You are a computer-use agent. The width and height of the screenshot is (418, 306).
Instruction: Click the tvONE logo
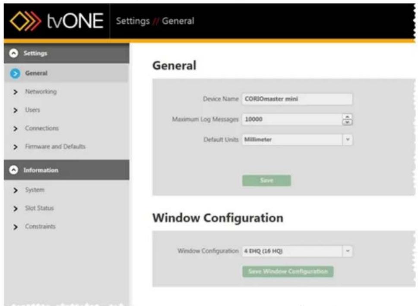[57, 21]
